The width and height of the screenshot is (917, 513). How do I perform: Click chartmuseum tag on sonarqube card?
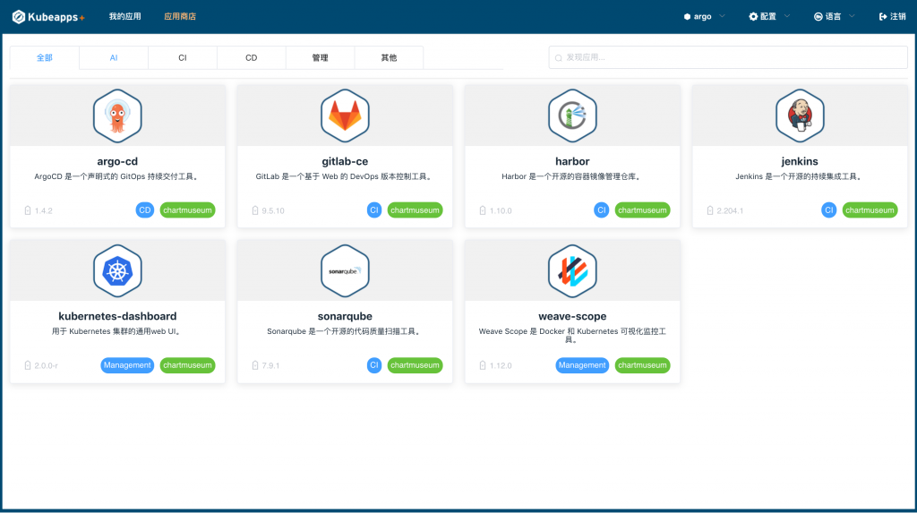[416, 365]
